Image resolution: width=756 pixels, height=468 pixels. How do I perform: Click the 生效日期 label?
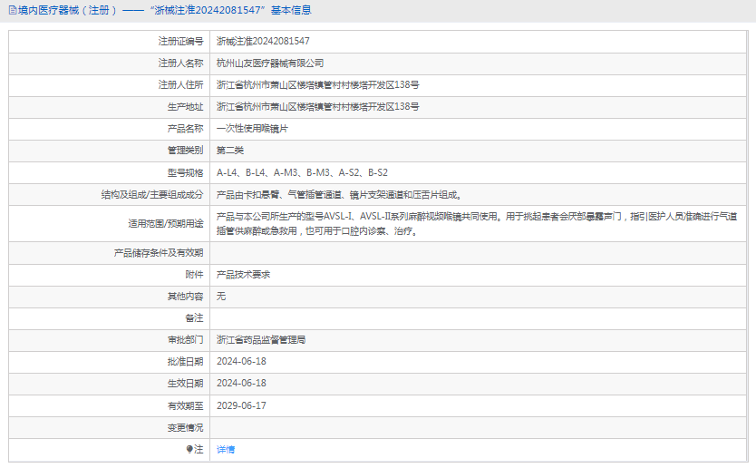click(185, 384)
